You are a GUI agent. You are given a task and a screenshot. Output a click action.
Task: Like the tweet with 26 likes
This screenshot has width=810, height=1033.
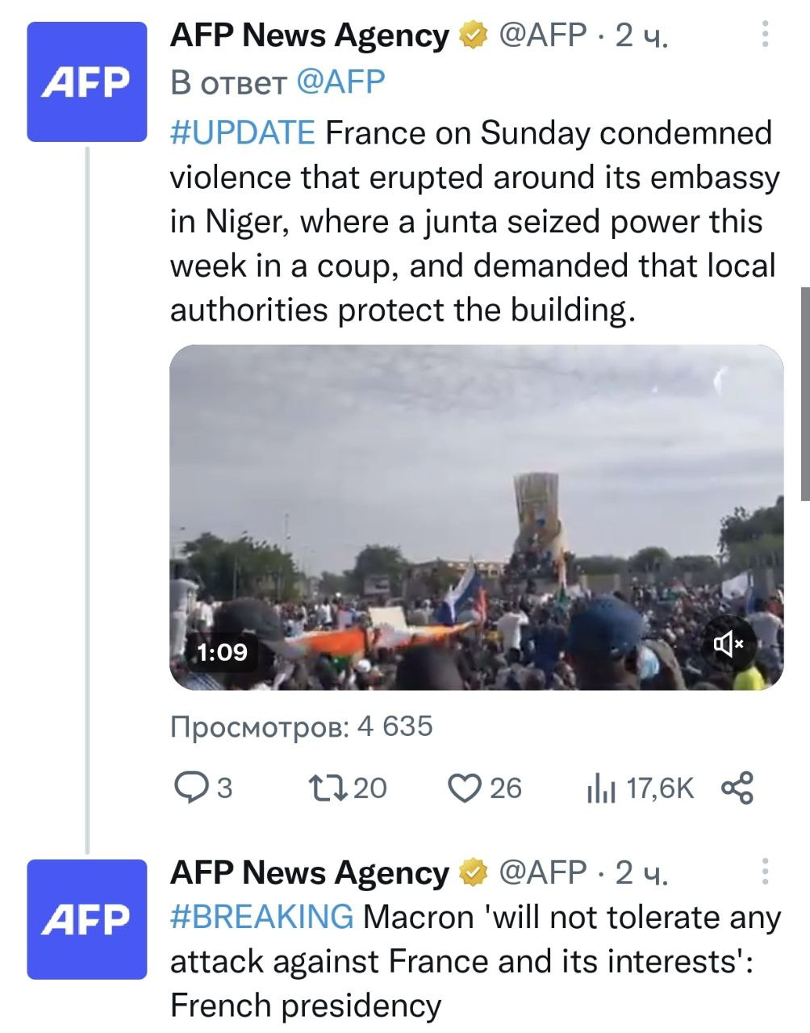[x=464, y=788]
